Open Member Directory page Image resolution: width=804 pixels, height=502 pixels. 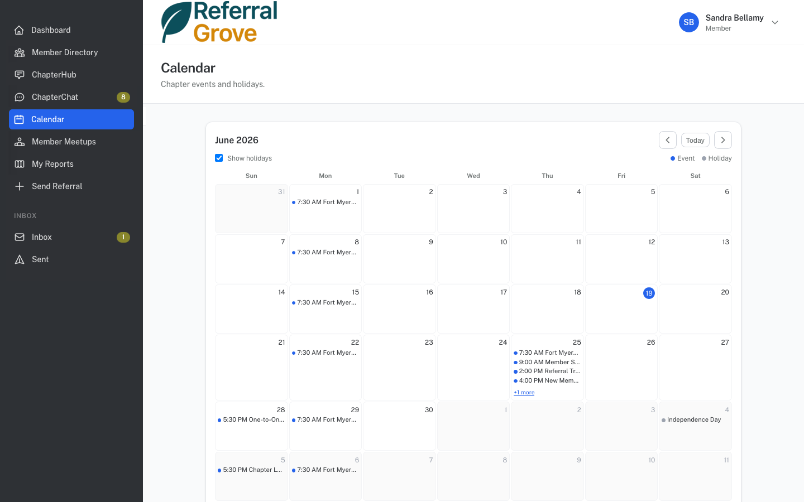[x=71, y=52]
